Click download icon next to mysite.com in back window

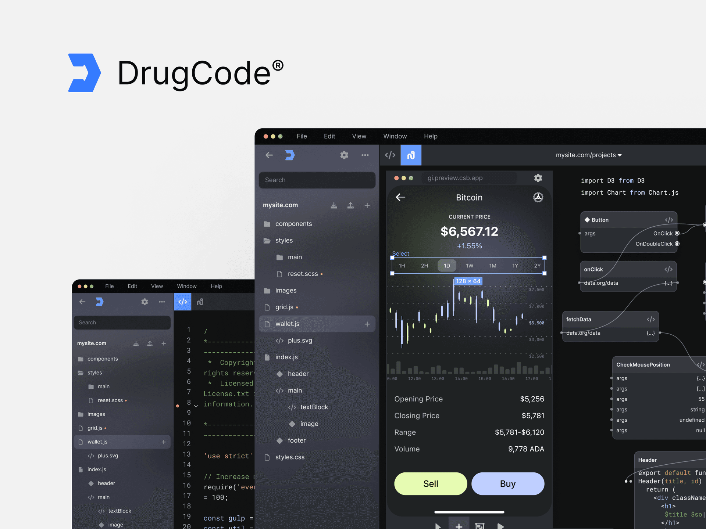pos(136,343)
